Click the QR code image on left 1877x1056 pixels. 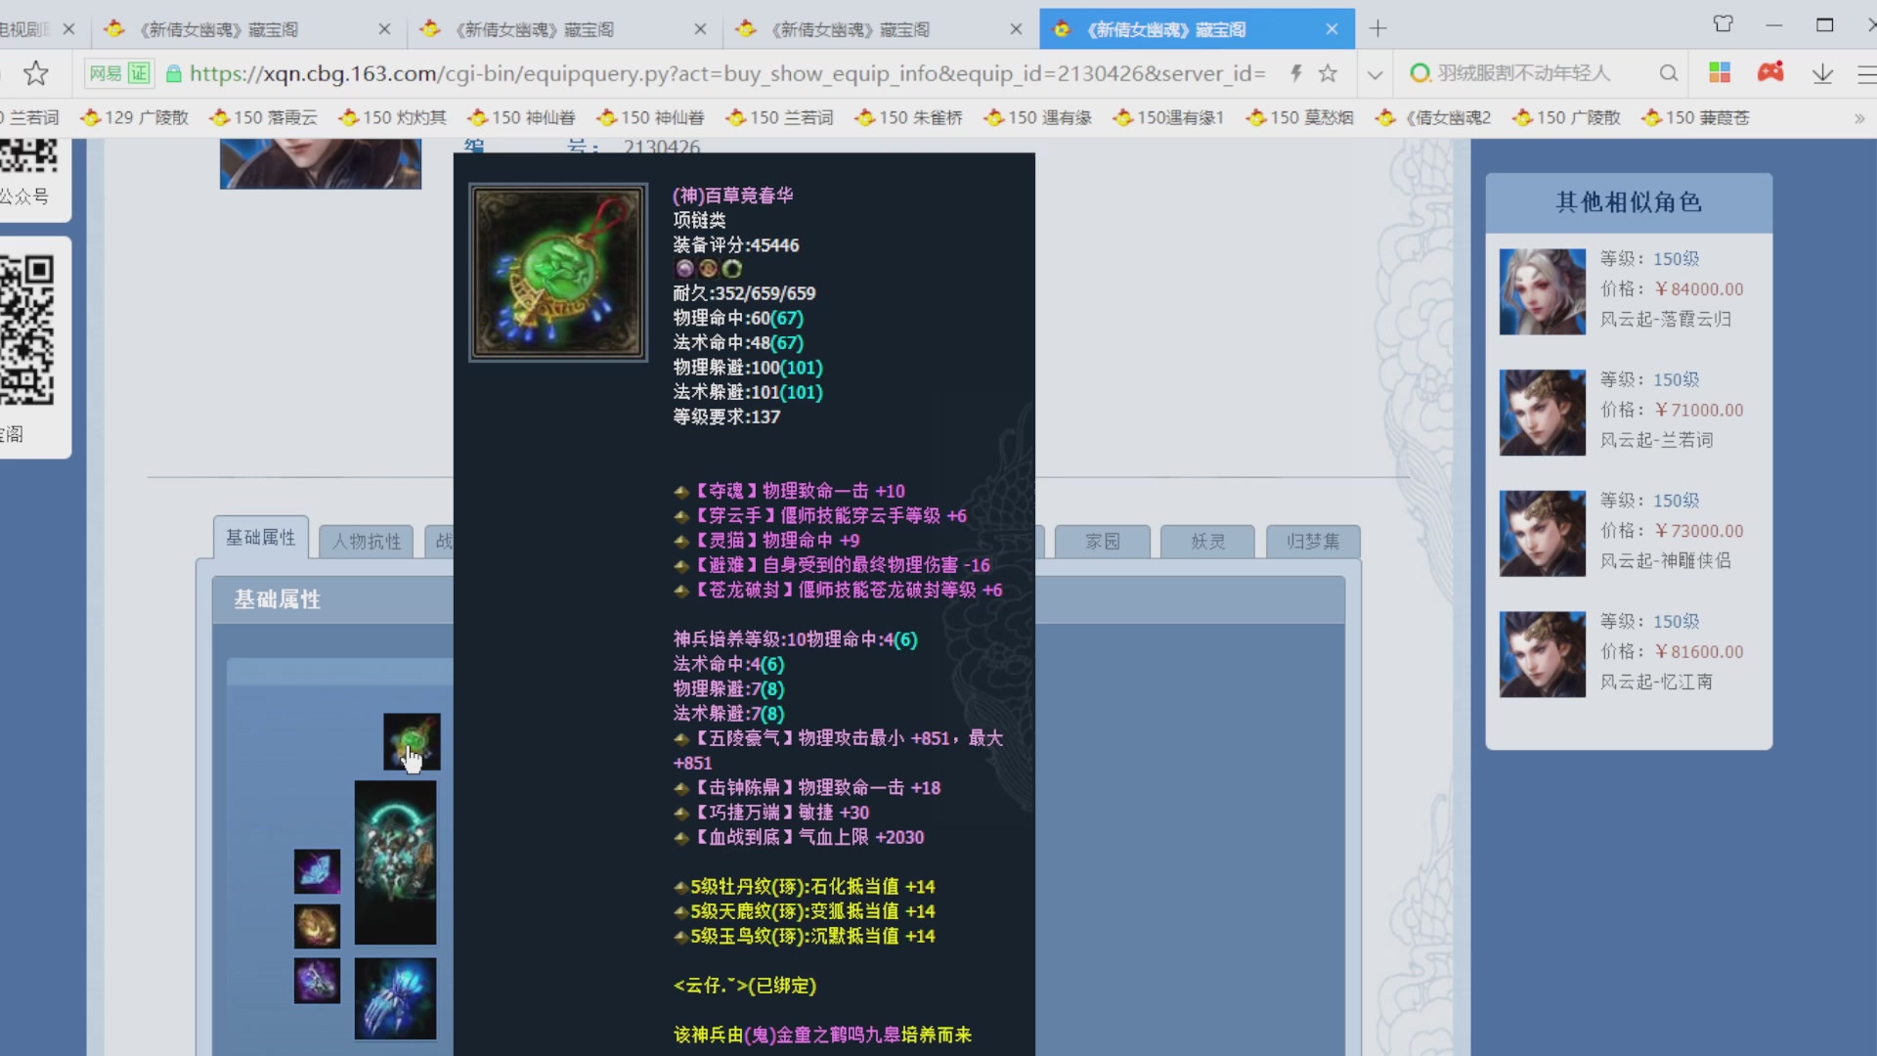point(28,330)
